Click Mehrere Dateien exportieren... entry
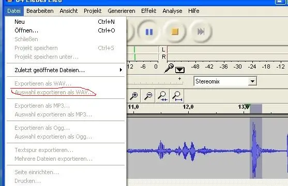This screenshot has height=186, width=288. coord(66,159)
